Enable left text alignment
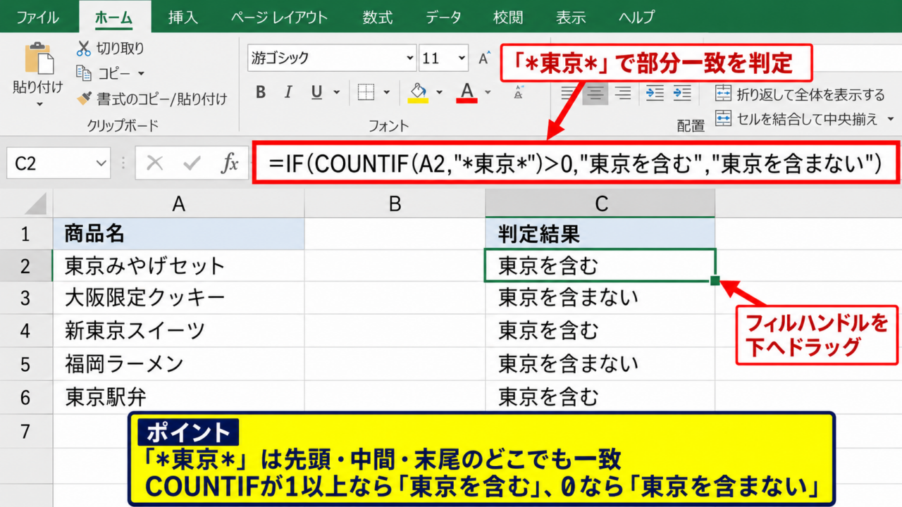Image resolution: width=902 pixels, height=507 pixels. [x=569, y=92]
